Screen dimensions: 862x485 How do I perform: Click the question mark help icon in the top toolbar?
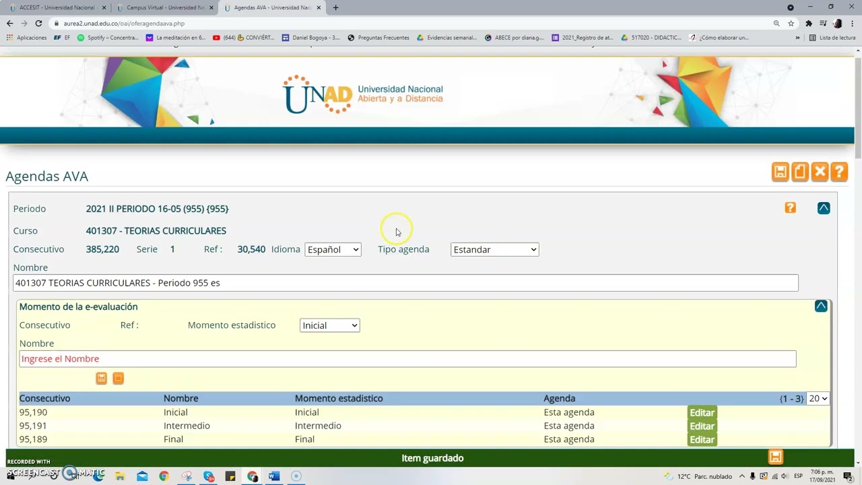[x=839, y=172]
